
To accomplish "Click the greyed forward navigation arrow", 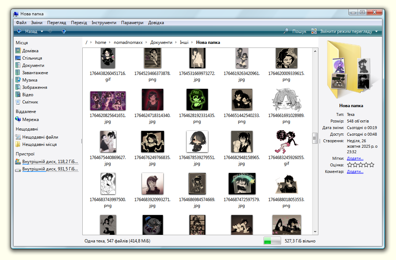I will tap(50, 31).
